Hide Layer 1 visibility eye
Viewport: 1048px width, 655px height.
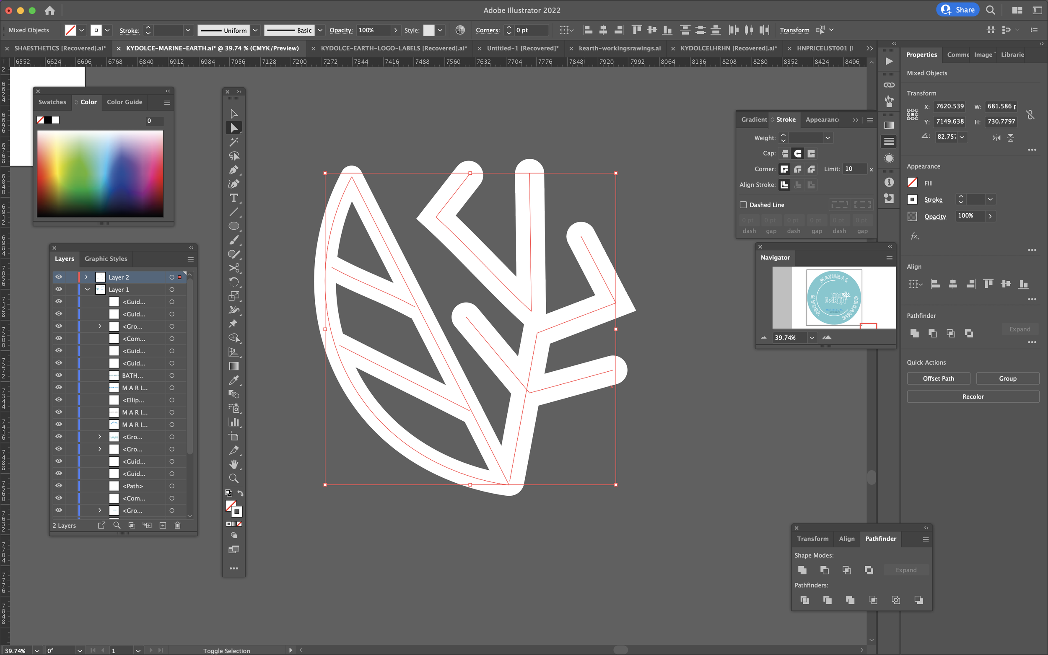[x=59, y=290]
